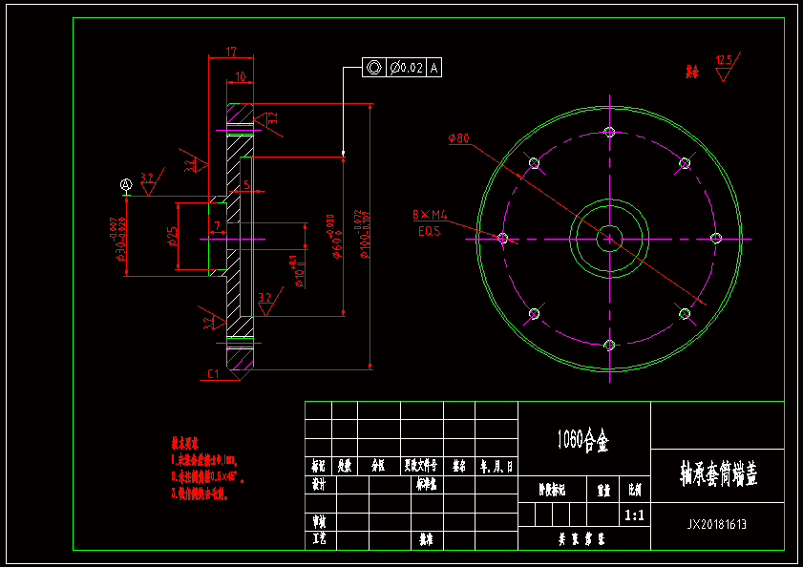Select the Ø0.02 tolerance value
The height and width of the screenshot is (567, 803).
(406, 67)
